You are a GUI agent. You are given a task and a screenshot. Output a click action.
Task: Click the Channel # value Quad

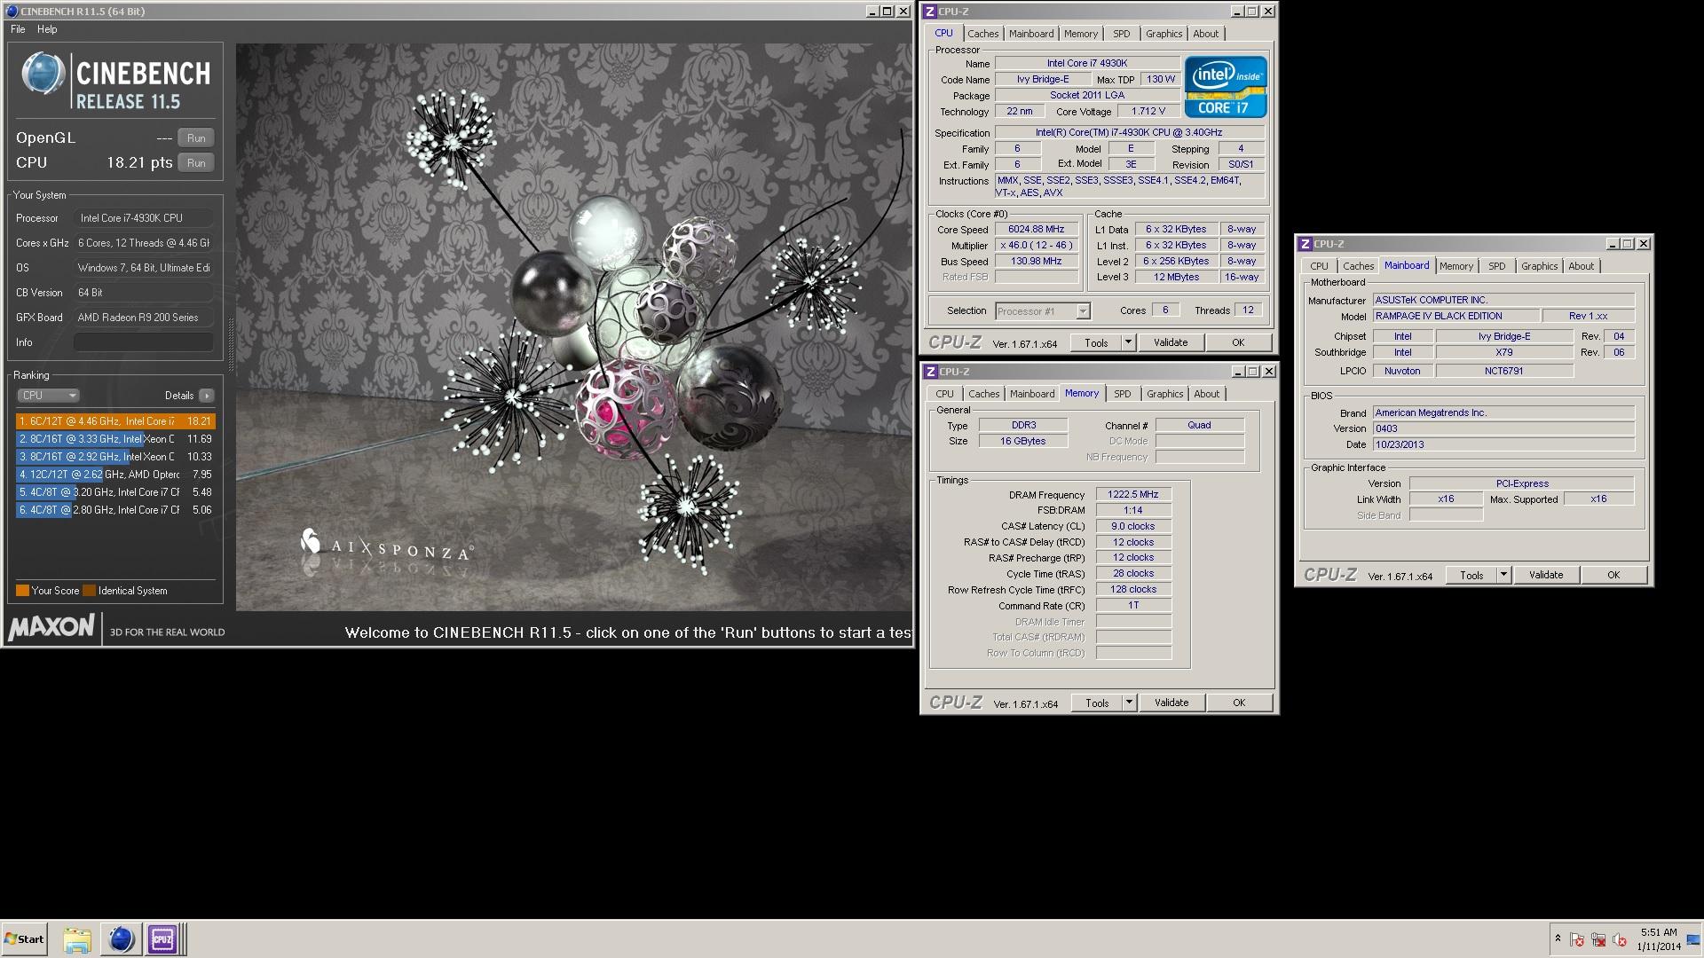[x=1199, y=425]
